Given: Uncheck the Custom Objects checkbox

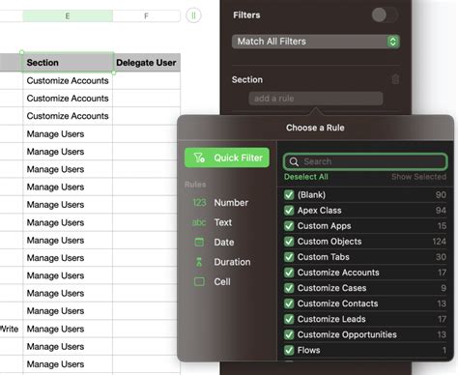Looking at the screenshot, I should (289, 242).
